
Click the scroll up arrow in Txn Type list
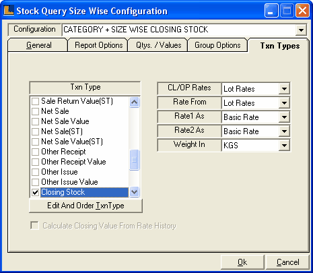click(x=134, y=102)
